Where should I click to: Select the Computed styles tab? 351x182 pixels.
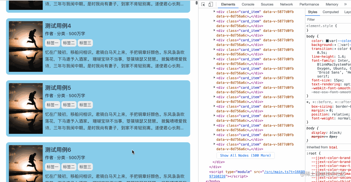coord(330,12)
